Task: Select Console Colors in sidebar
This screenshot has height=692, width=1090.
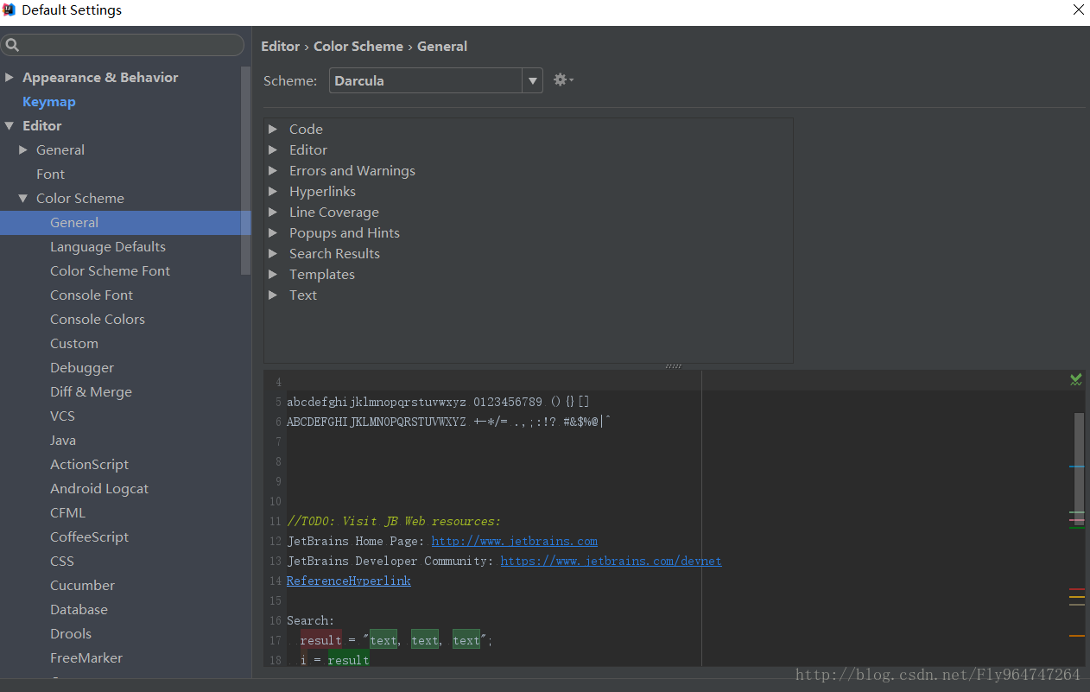Action: [98, 319]
